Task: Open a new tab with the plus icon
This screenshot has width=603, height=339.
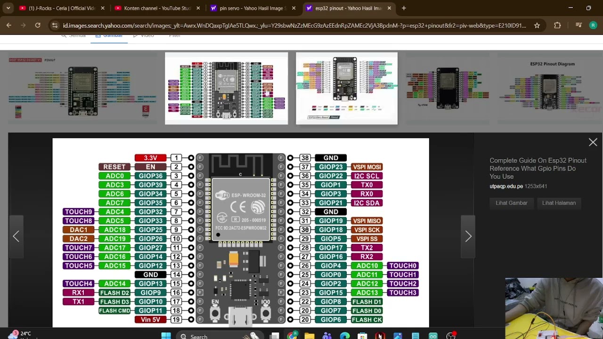Action: [404, 8]
